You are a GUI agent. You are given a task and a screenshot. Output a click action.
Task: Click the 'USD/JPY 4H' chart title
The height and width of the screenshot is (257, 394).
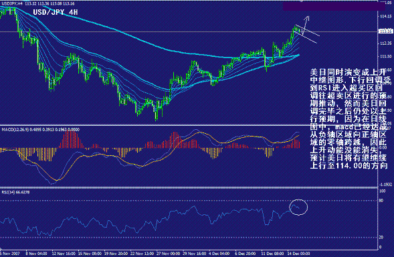(x=56, y=12)
